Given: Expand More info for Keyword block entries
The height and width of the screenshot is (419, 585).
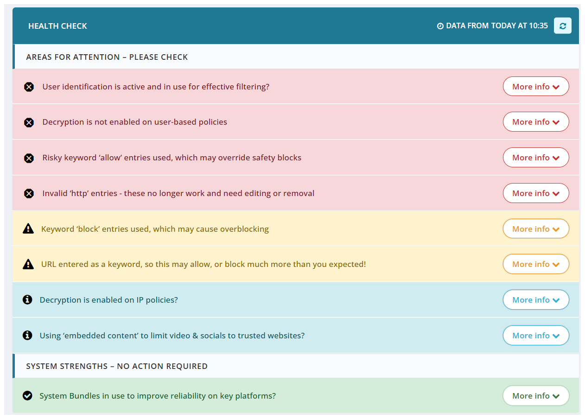Looking at the screenshot, I should 535,229.
